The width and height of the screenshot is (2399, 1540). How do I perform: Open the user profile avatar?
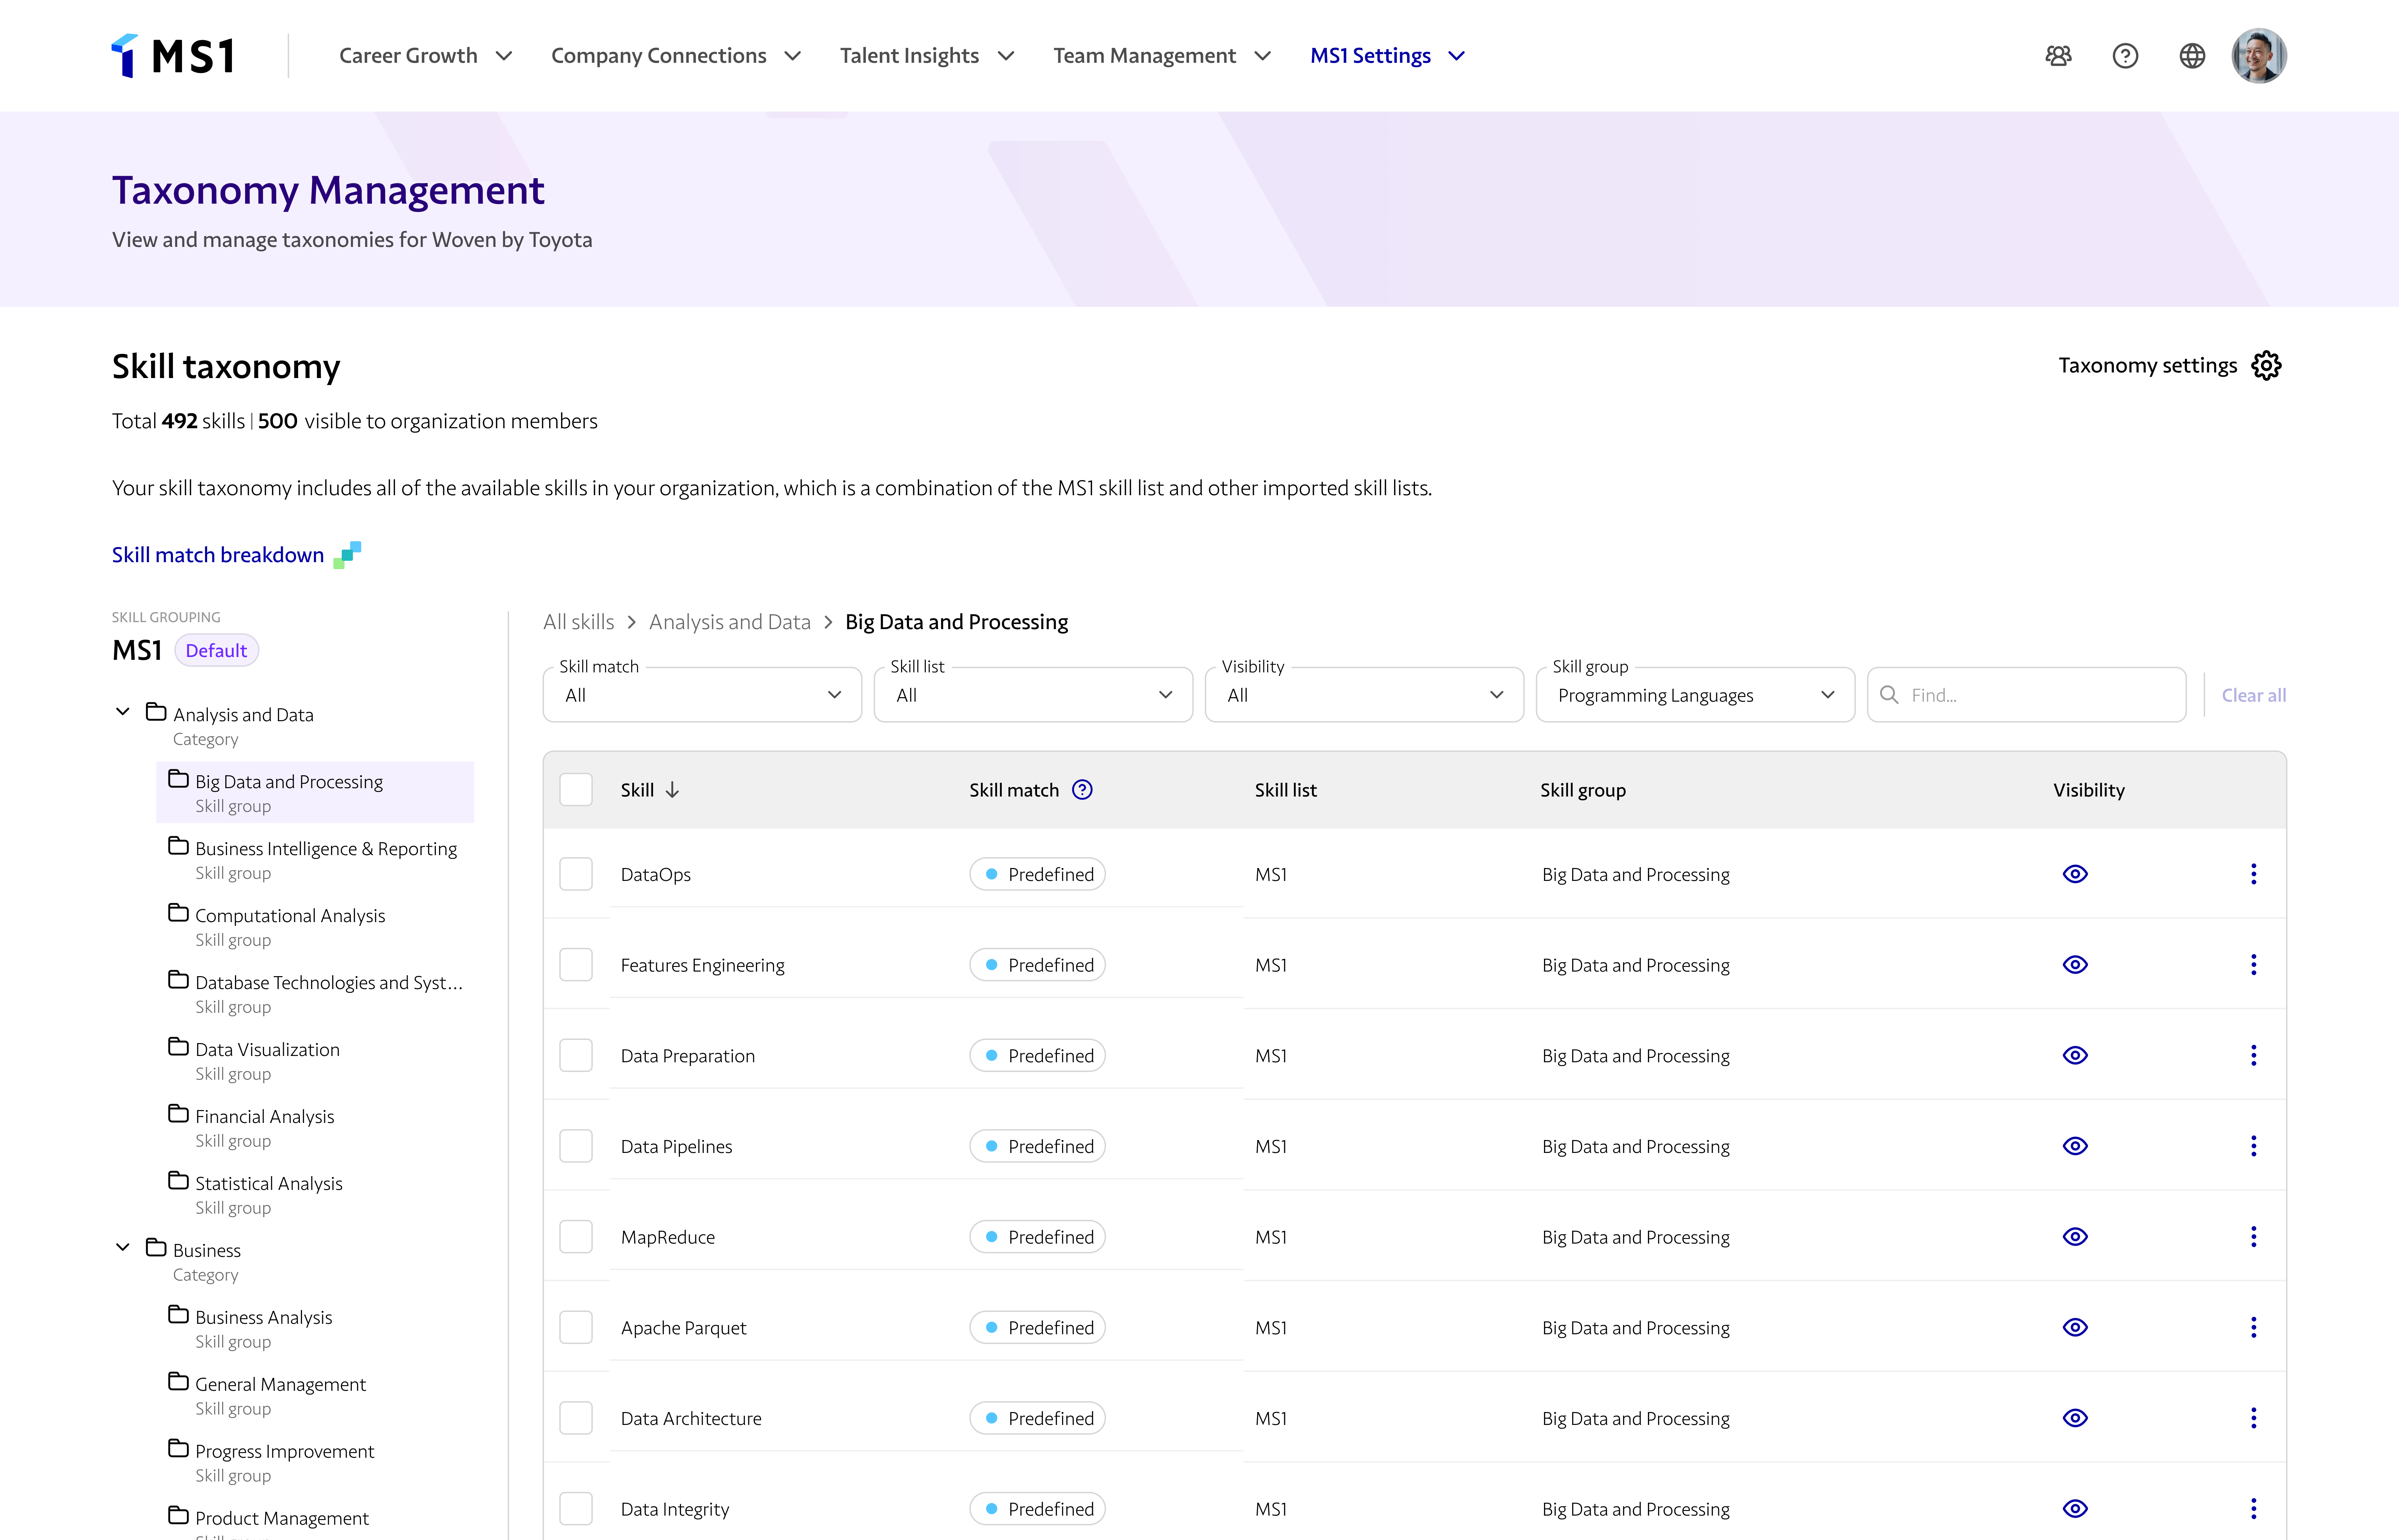tap(2259, 56)
